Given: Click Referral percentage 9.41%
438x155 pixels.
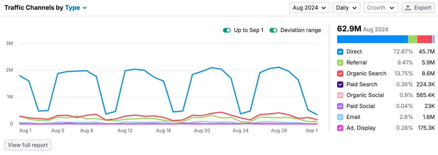Looking at the screenshot, I should tap(405, 63).
